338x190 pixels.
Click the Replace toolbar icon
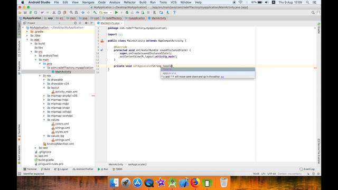[76, 13]
